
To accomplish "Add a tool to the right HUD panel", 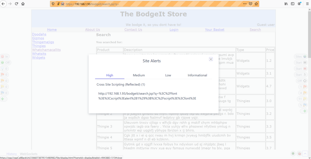I will [304, 111].
